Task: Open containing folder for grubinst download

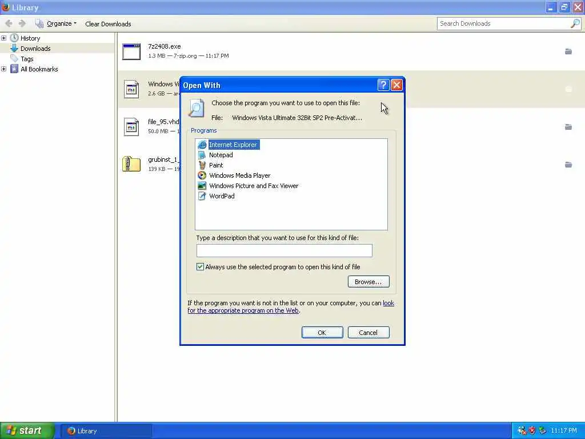Action: point(568,165)
